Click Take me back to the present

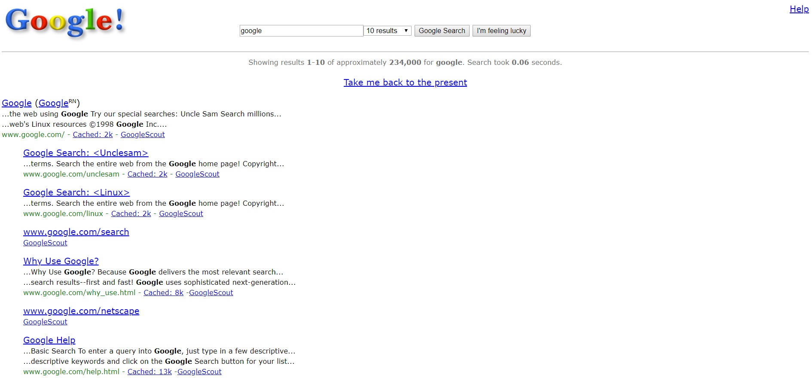click(405, 82)
